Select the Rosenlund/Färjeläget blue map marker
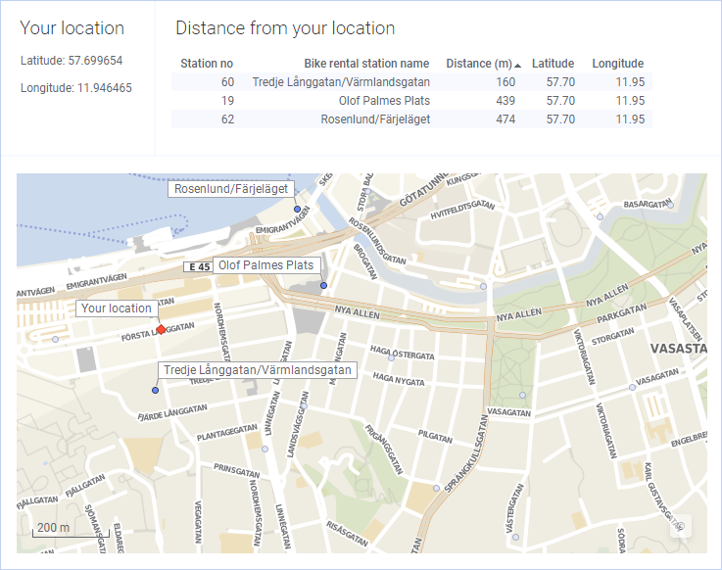Screen dimensions: 722x570 [298, 209]
